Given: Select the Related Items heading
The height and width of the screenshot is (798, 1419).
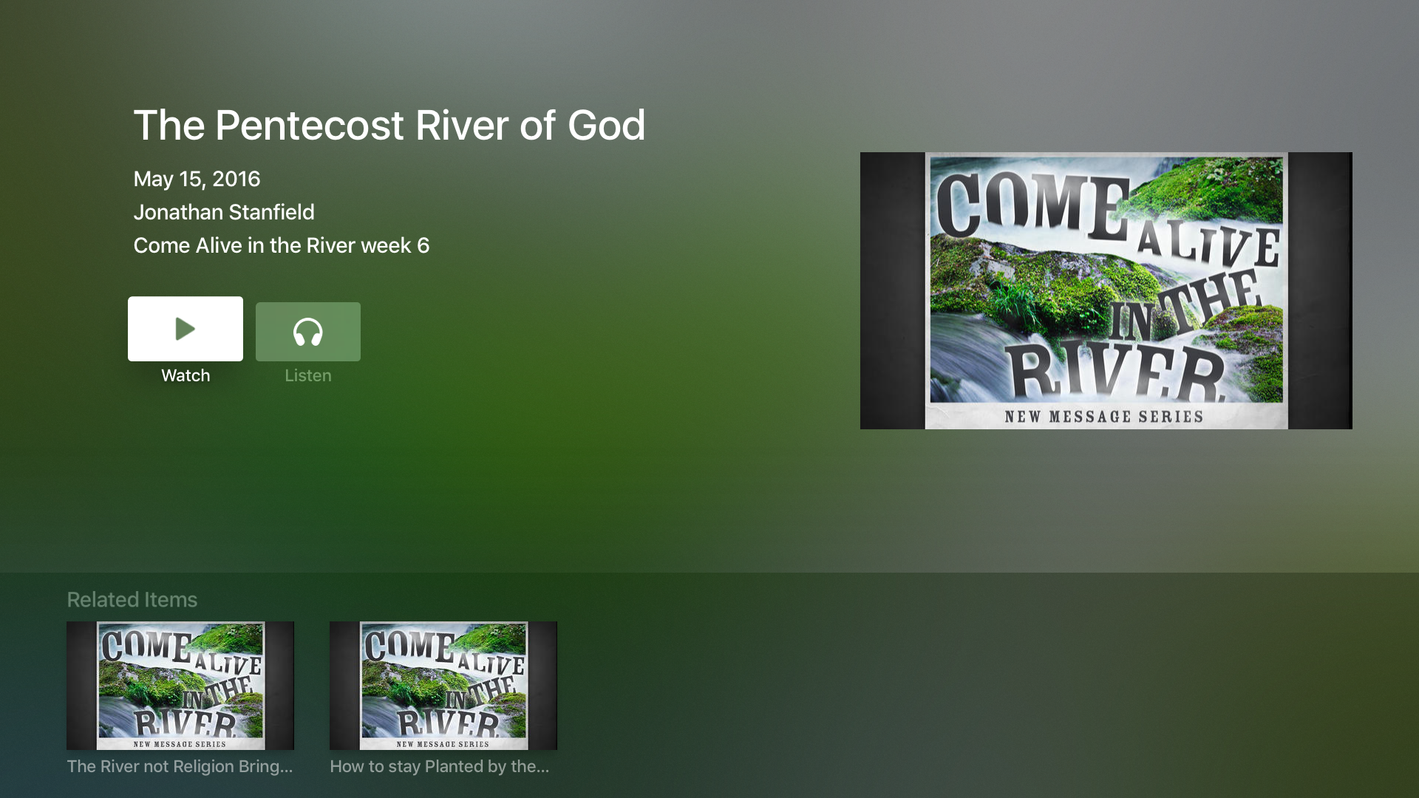Looking at the screenshot, I should click(132, 599).
